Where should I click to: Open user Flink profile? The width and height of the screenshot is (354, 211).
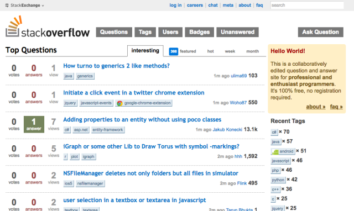(x=242, y=183)
